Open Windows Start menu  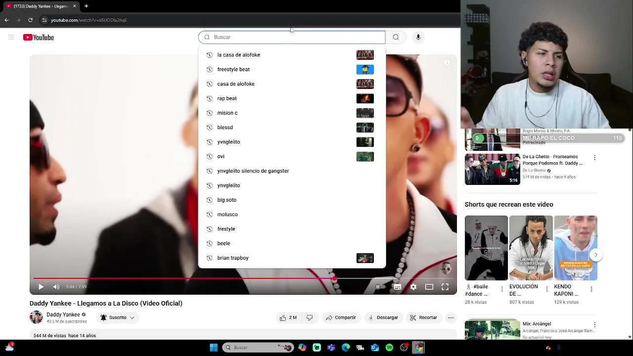pyautogui.click(x=214, y=348)
